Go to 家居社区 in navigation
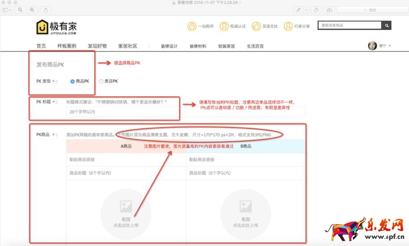The width and height of the screenshot is (409, 246). coord(128,46)
